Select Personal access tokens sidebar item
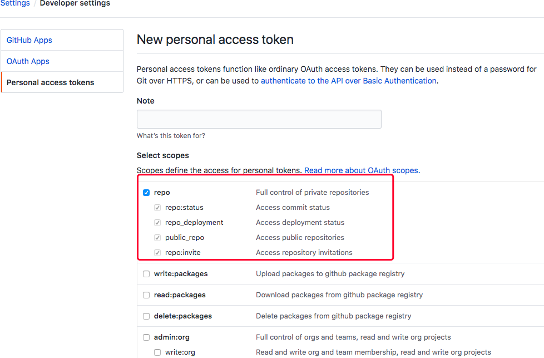 pyautogui.click(x=50, y=82)
